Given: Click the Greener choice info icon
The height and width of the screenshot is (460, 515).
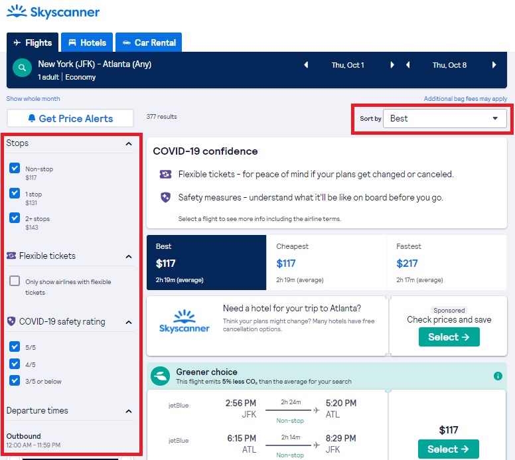Looking at the screenshot, I should click(x=498, y=376).
